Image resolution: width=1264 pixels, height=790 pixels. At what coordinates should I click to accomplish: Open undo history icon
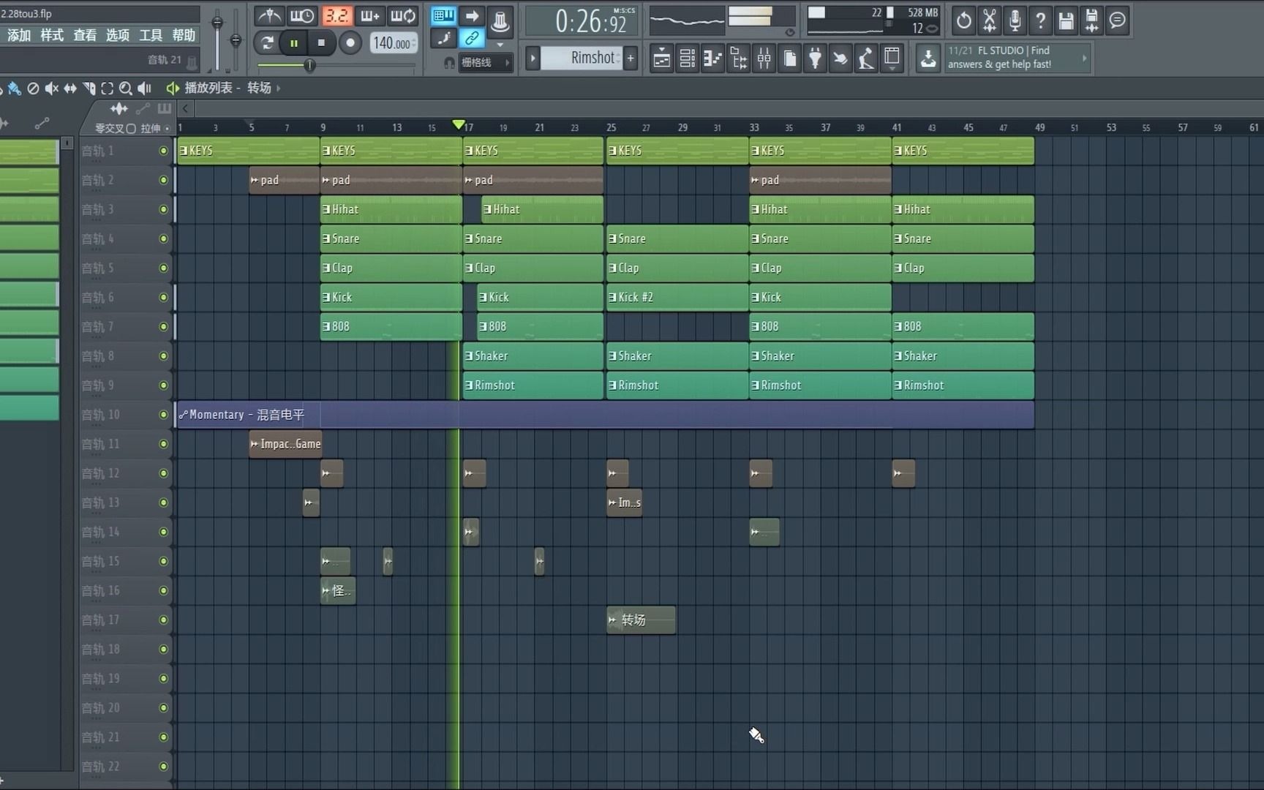964,20
